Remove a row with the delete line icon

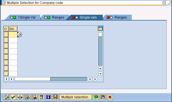tap(34, 97)
